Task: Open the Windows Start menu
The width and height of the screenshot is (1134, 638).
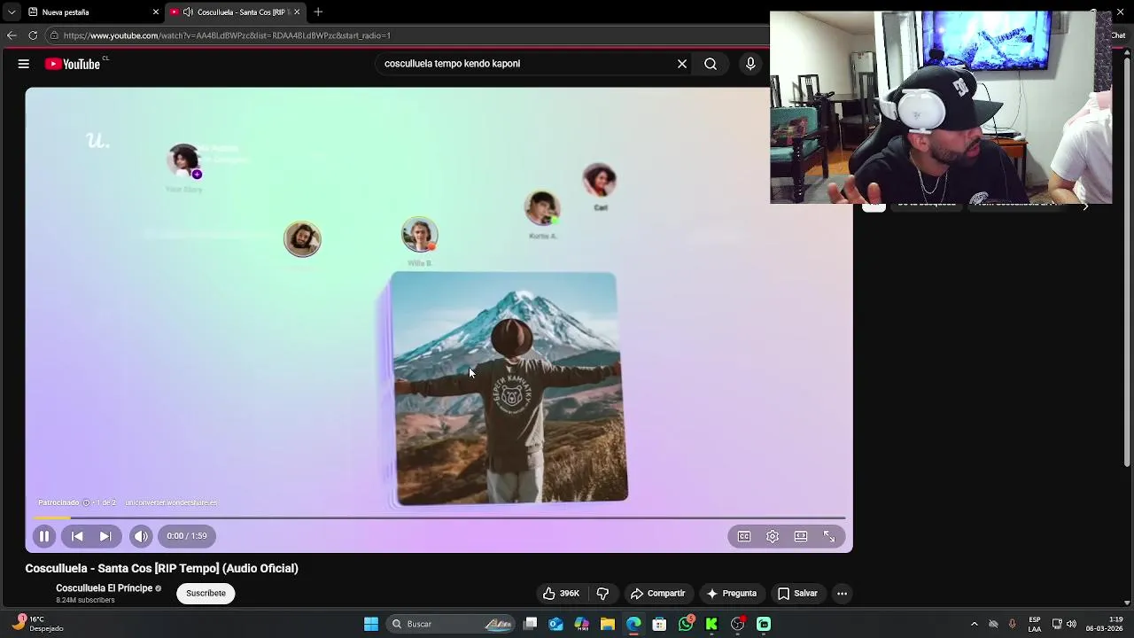Action: click(x=371, y=624)
